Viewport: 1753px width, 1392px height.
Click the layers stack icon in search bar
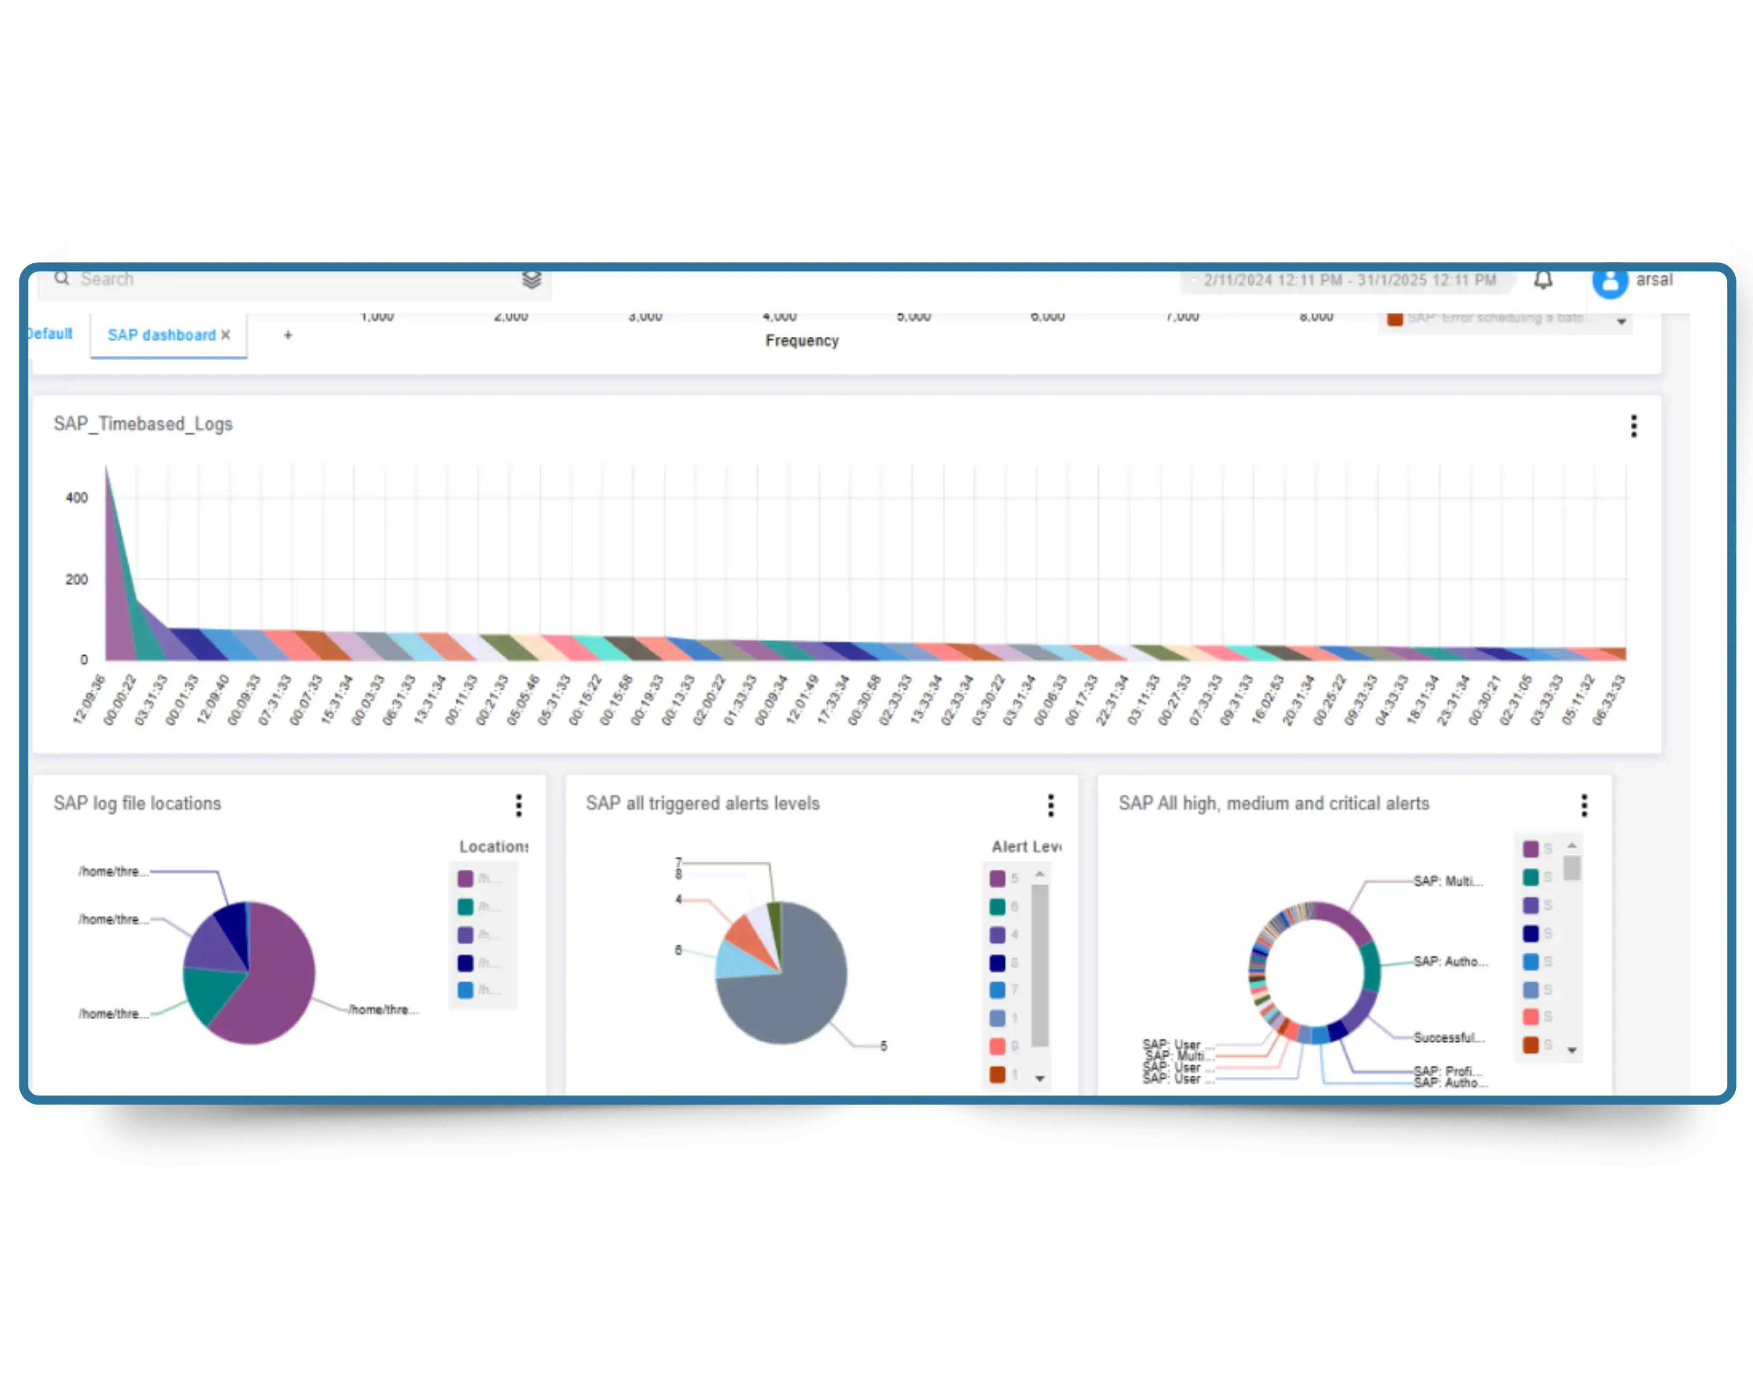point(531,280)
